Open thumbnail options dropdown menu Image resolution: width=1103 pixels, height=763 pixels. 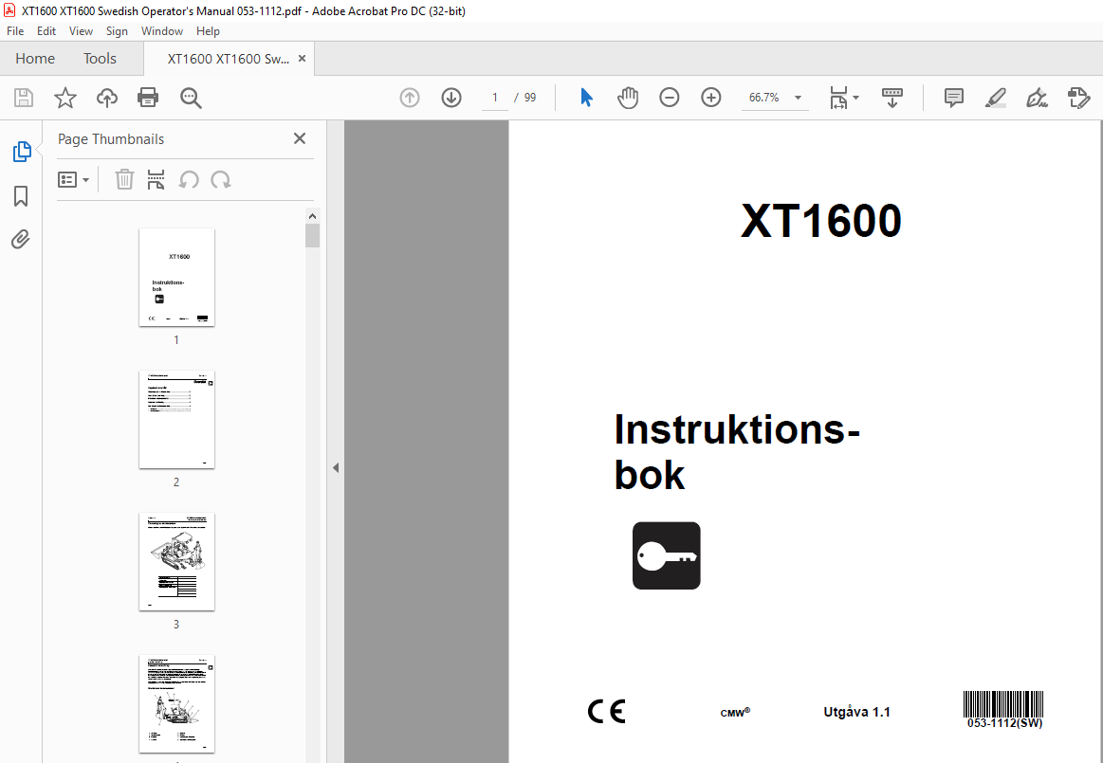coord(73,180)
